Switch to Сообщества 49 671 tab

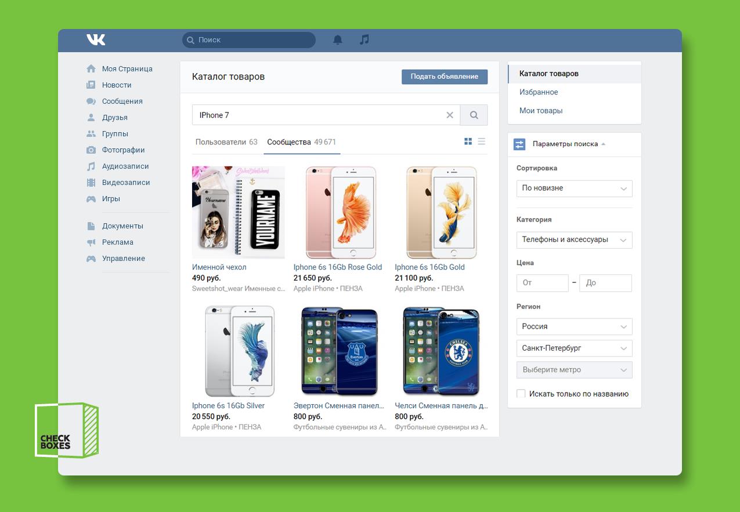click(x=301, y=141)
